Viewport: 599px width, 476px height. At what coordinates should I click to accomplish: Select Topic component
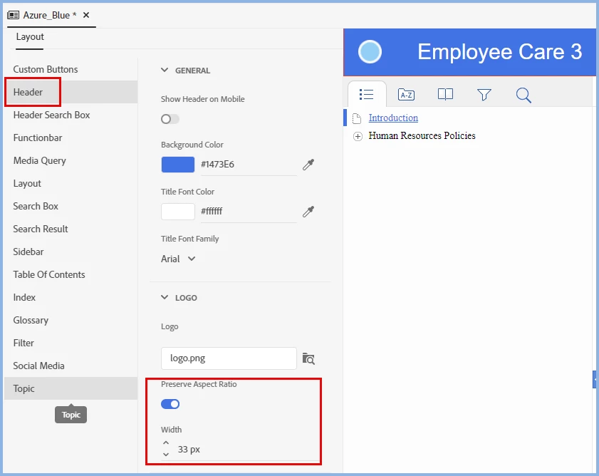pos(71,388)
